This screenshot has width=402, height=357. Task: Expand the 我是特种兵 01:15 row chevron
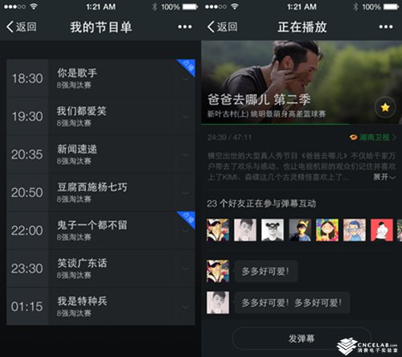186,306
